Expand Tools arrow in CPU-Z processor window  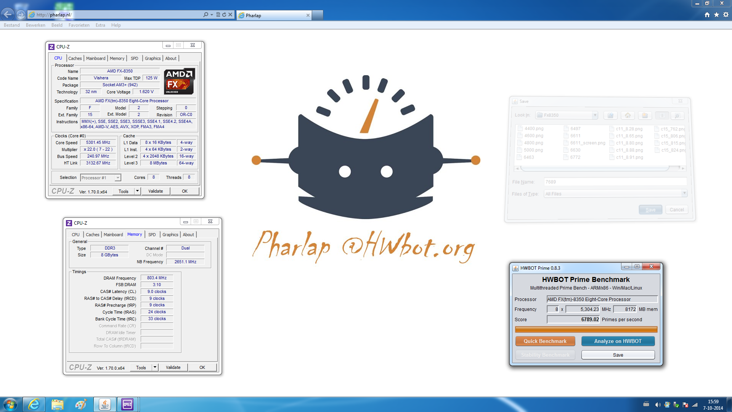click(x=138, y=192)
